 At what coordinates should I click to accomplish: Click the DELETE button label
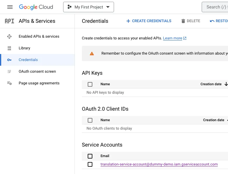(x=194, y=21)
